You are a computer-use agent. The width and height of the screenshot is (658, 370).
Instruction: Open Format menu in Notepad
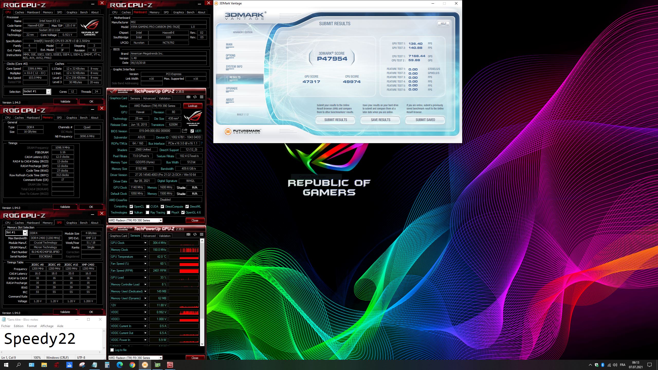(x=32, y=326)
